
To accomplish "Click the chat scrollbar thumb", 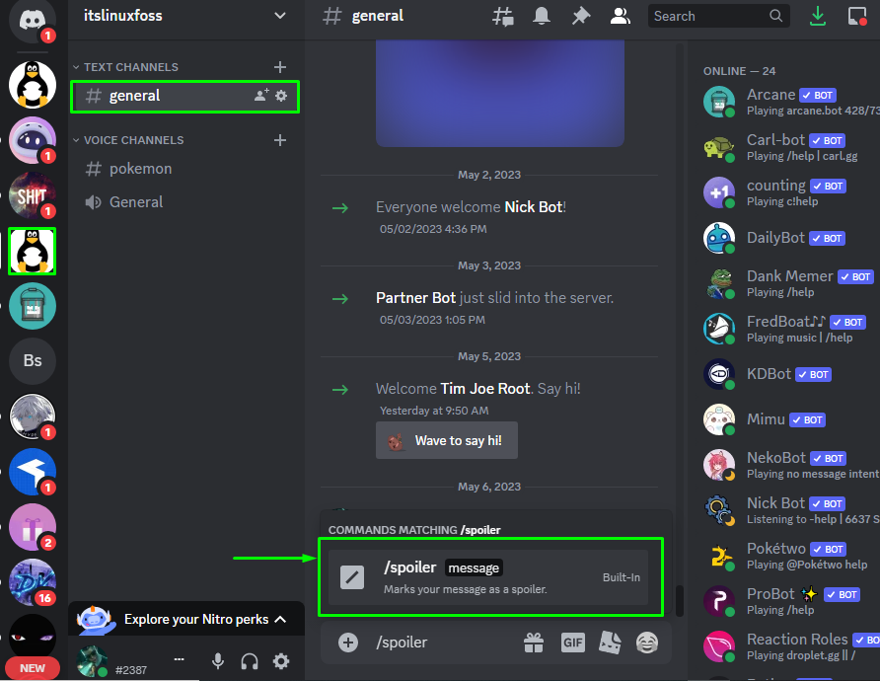I will (x=680, y=601).
